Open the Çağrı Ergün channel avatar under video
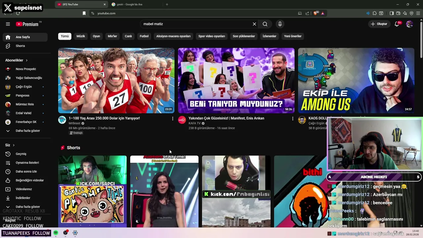 (x=302, y=120)
